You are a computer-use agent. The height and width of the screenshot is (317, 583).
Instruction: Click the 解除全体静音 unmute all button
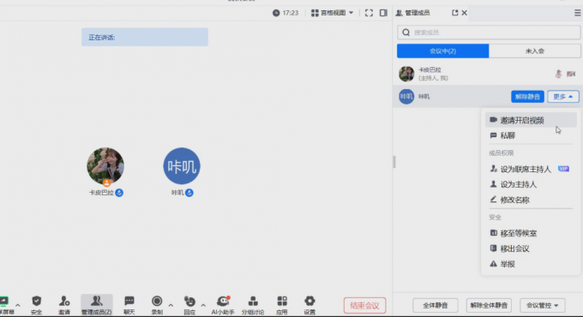[489, 305]
